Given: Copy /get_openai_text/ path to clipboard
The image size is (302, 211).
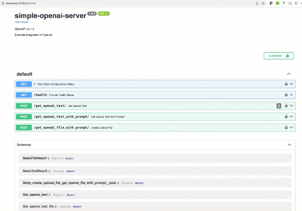Looking at the screenshot, I should (279, 106).
